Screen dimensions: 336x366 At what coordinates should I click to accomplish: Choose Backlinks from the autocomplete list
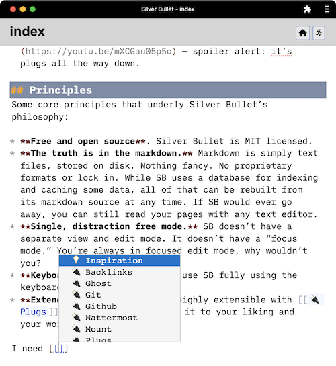[120, 272]
